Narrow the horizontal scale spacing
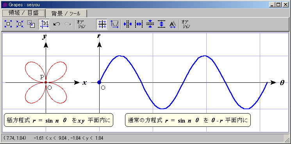Viewport: 291px width, 144px height. click(x=127, y=24)
